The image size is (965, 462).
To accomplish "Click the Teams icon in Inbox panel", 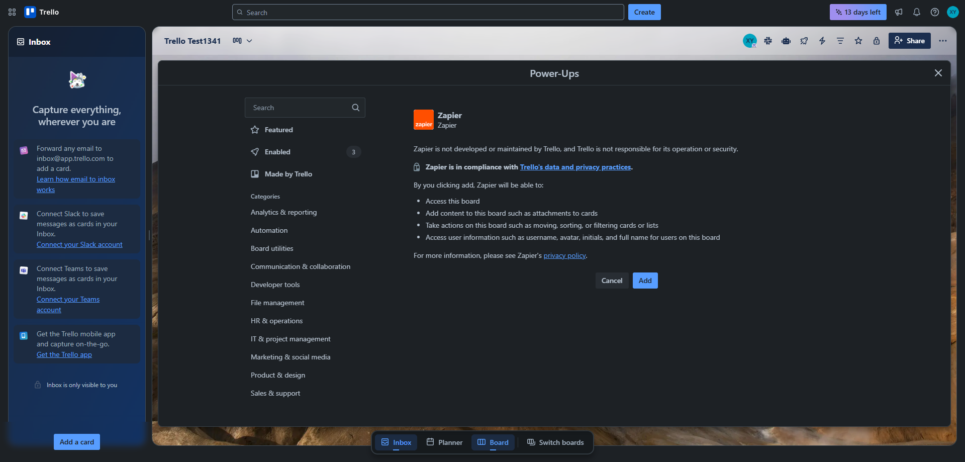I will pyautogui.click(x=24, y=270).
